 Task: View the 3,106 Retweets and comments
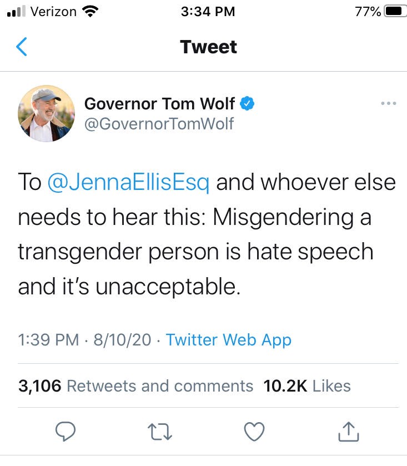click(136, 386)
